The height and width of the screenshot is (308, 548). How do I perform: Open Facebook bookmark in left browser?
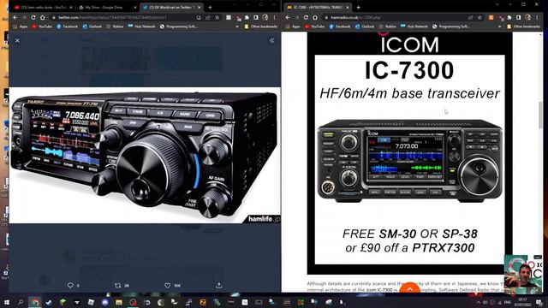[x=67, y=27]
